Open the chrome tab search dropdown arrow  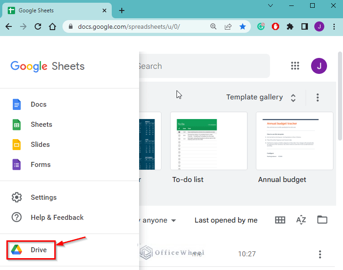tap(270, 6)
